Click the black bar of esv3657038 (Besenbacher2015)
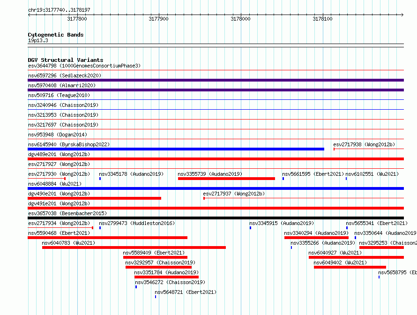 (216, 218)
